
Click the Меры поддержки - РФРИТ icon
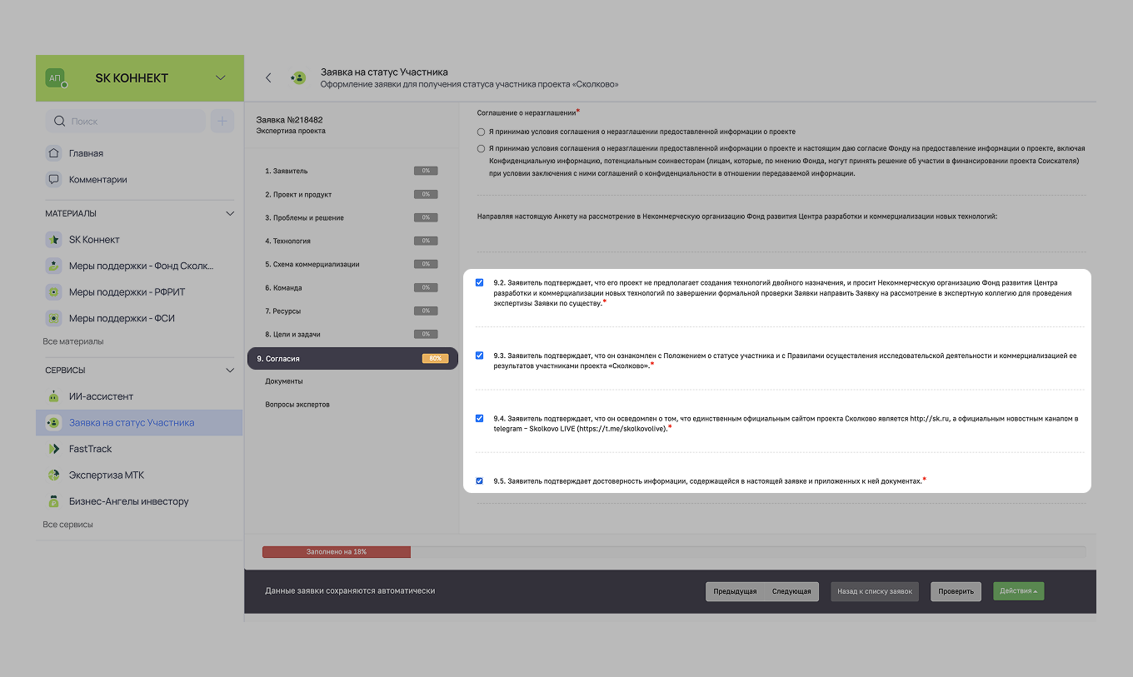[x=53, y=292]
